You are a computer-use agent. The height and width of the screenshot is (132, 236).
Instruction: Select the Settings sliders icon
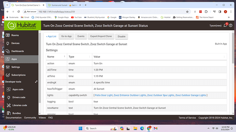[8, 67]
